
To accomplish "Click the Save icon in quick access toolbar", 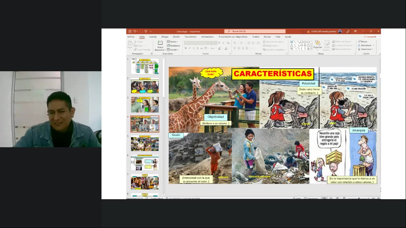I will coord(130,31).
